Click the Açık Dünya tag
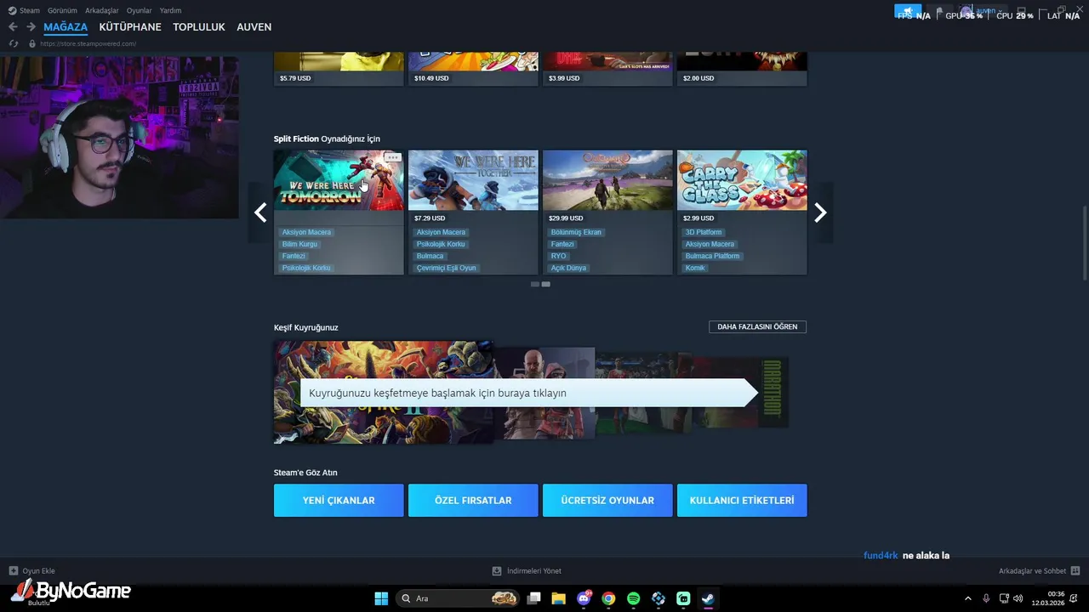The image size is (1089, 612). tap(568, 268)
